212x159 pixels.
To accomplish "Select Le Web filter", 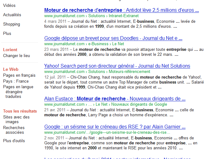I will [11, 69].
